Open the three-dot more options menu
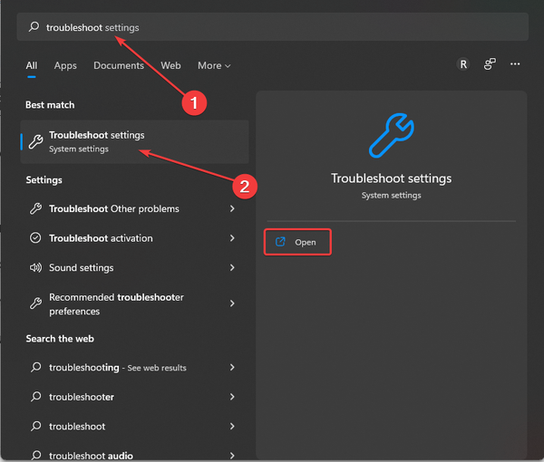The image size is (544, 462). click(x=515, y=65)
